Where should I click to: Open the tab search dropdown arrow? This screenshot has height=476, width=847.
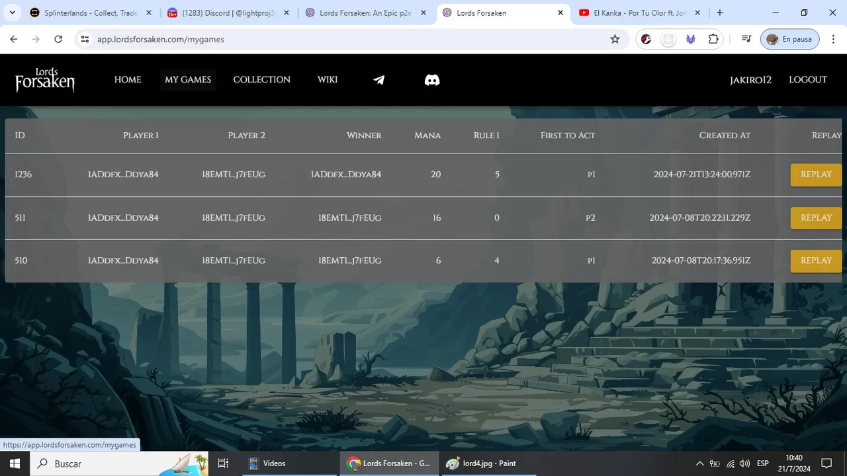tap(12, 13)
